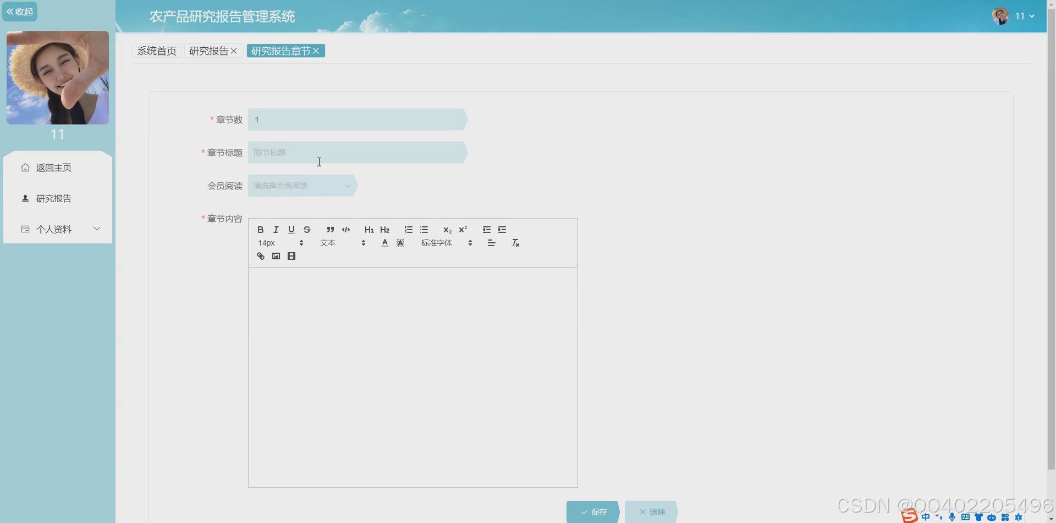Clear text formatting

point(515,243)
